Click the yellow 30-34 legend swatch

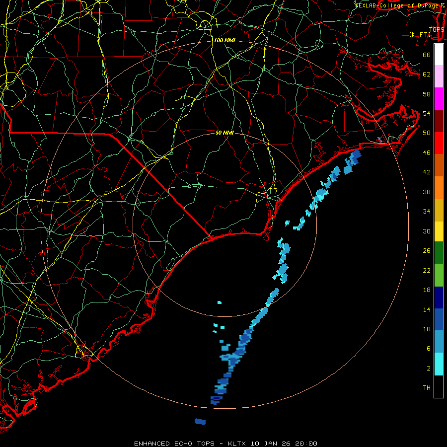click(x=439, y=231)
